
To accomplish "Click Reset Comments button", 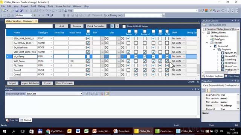I will 65,83.
